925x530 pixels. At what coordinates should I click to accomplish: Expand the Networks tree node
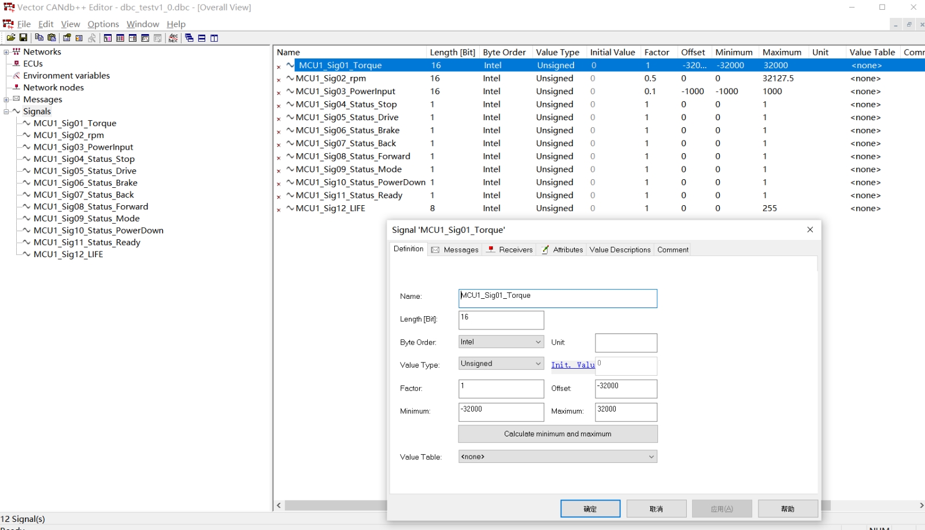(x=6, y=52)
